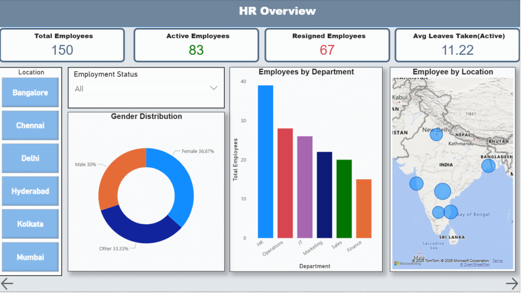Open the OpenStreetMap attribution link

tap(476, 265)
